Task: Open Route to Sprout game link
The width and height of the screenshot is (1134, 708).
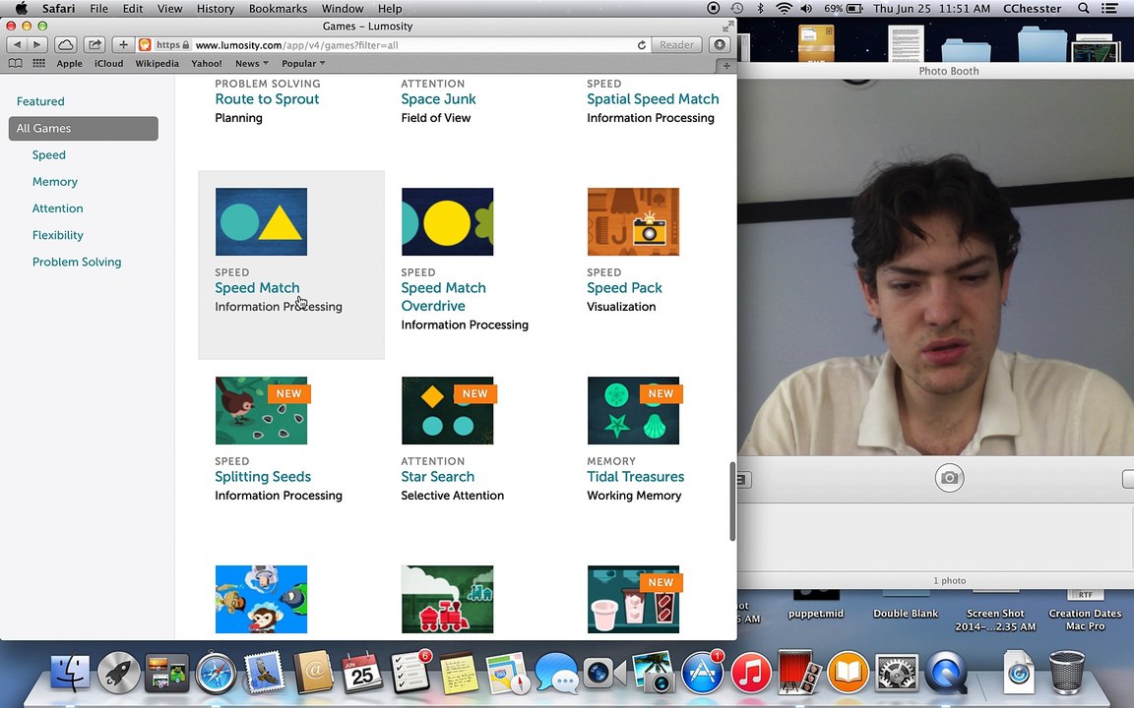Action: point(267,99)
